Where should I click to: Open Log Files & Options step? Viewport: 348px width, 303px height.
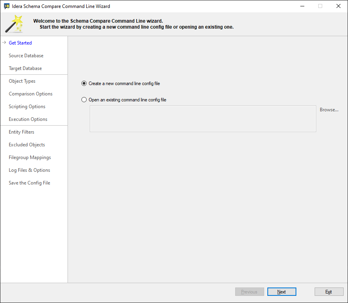[29, 170]
